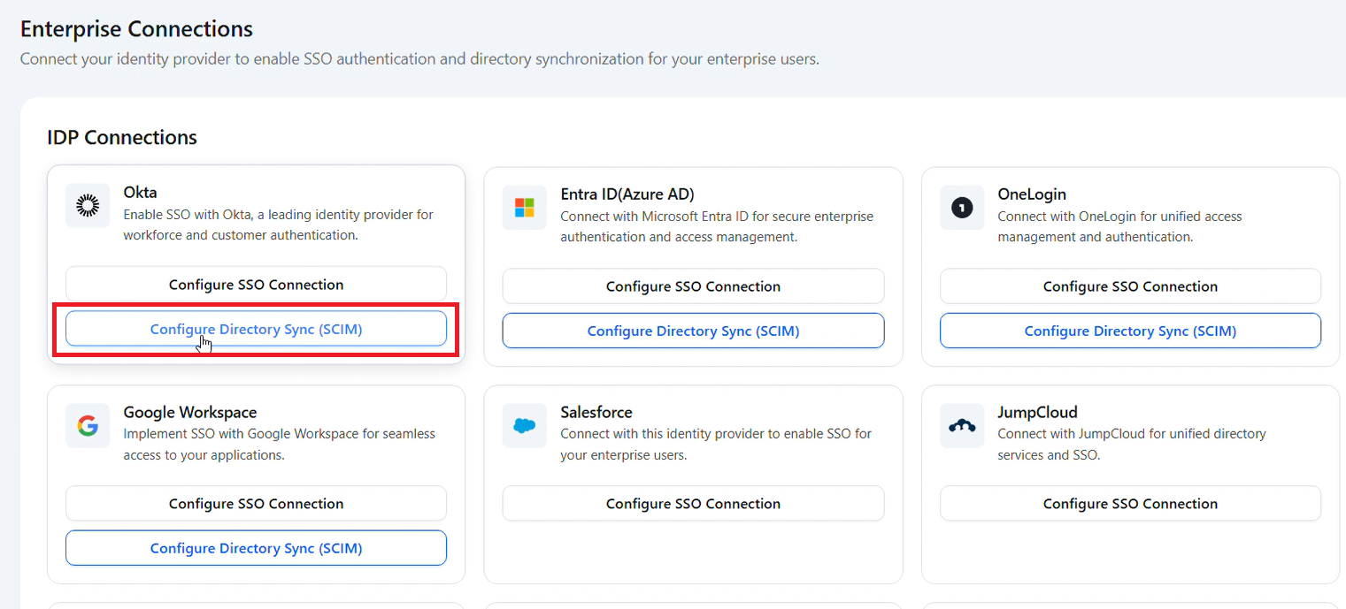
Task: Click description 'Connect with this identity provider'
Action: [x=716, y=445]
